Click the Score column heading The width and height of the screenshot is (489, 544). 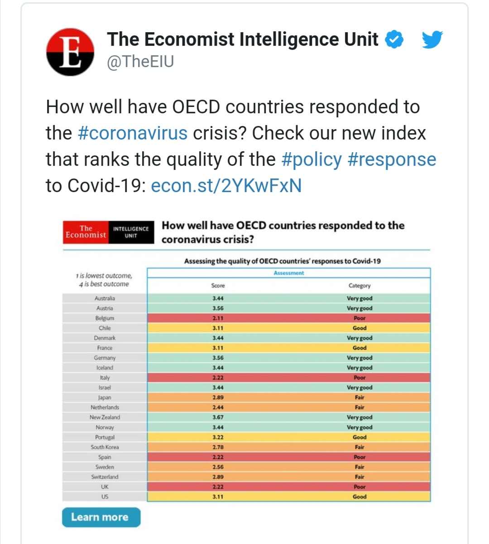[x=218, y=286]
